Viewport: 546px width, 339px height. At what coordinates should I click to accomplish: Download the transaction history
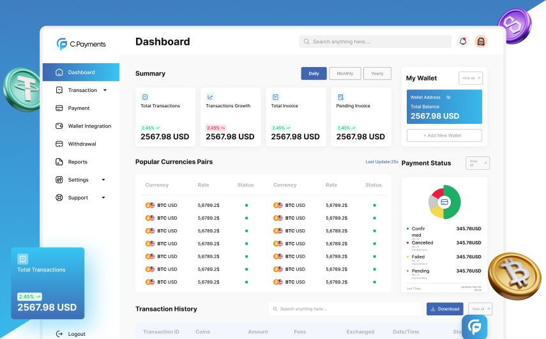pyautogui.click(x=444, y=309)
